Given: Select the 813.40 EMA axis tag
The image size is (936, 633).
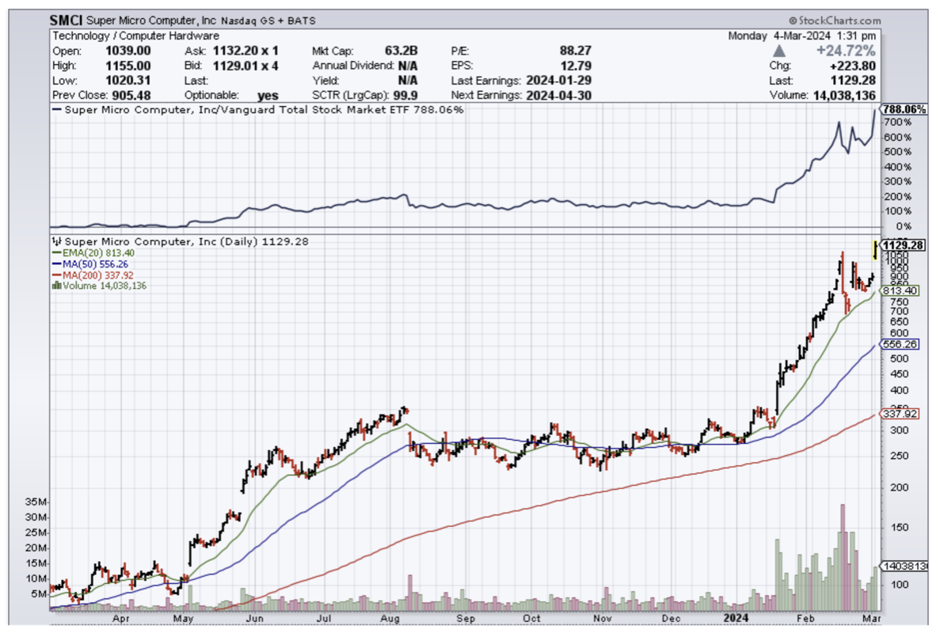Looking at the screenshot, I should click(900, 291).
